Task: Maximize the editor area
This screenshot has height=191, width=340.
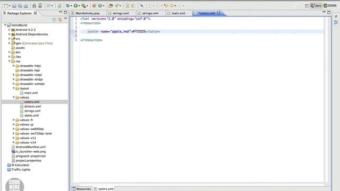Action: [x=329, y=12]
